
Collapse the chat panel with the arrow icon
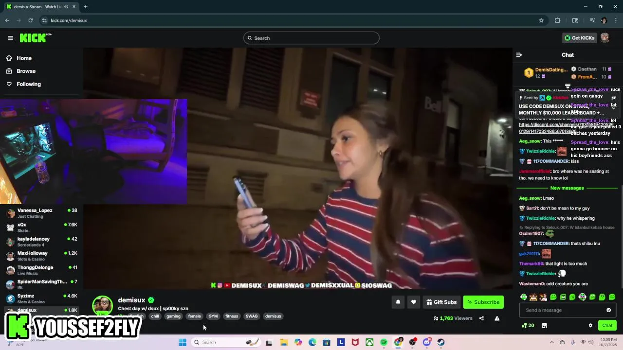(519, 55)
